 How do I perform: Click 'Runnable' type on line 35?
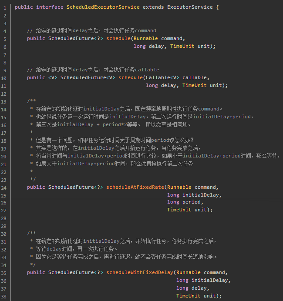coord(189,272)
